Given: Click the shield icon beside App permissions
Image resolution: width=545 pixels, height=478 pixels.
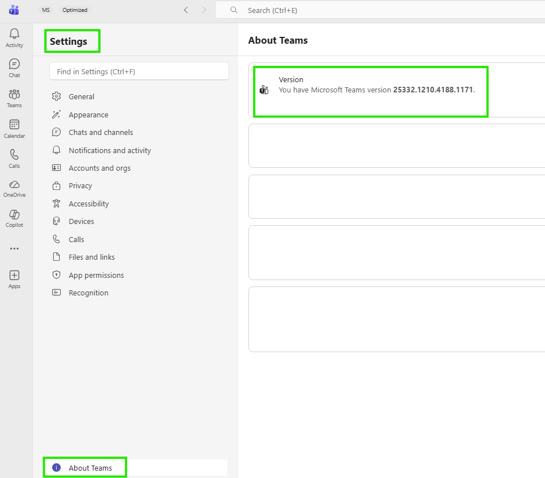Looking at the screenshot, I should point(56,275).
